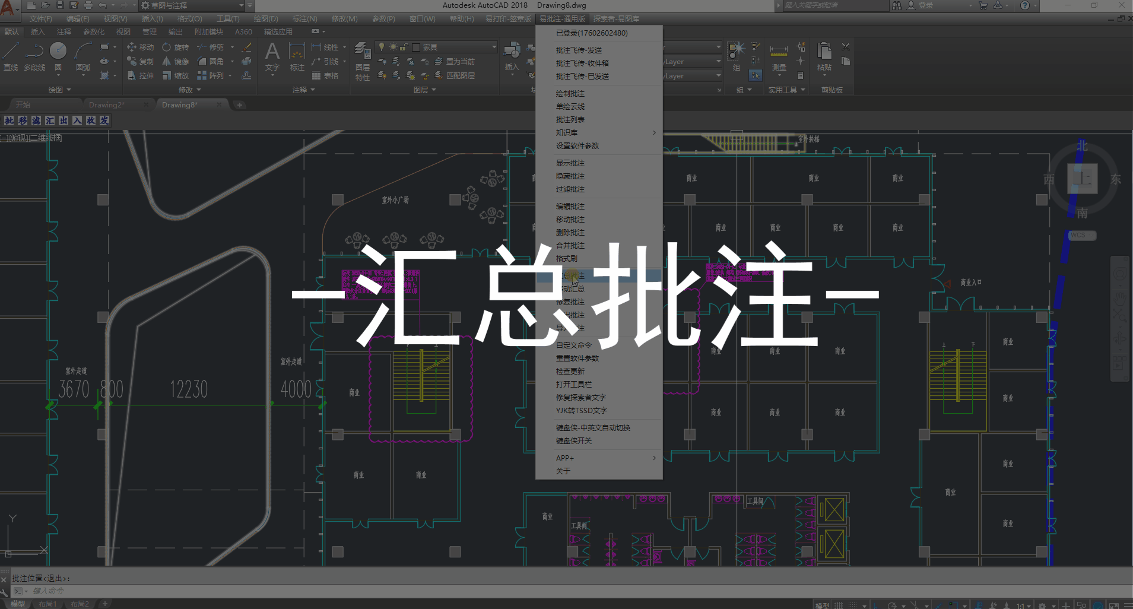Click the 滤 icon in the annotation toolbar
1133x609 pixels.
point(36,120)
